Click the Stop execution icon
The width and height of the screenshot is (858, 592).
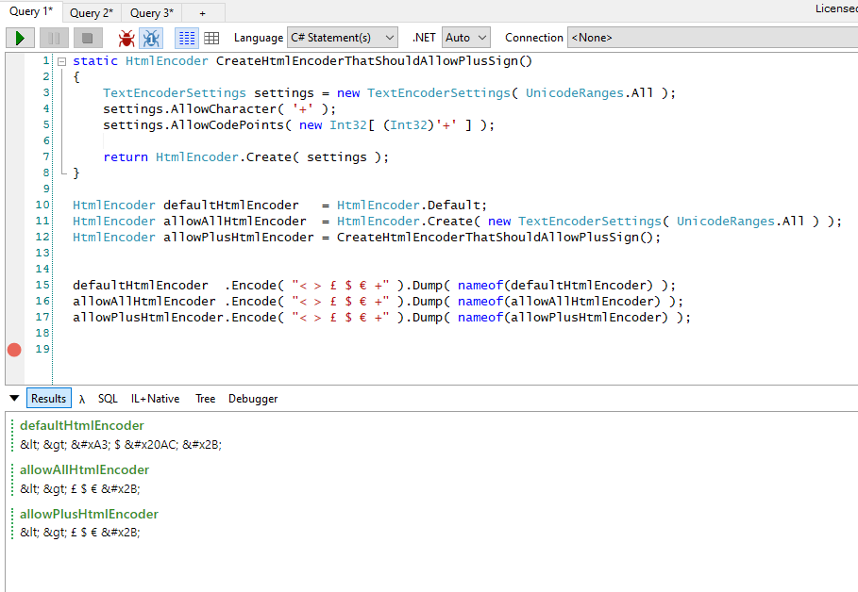(85, 38)
